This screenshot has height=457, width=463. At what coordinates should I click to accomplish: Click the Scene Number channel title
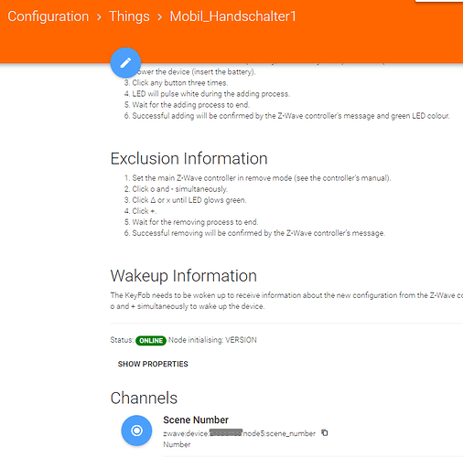(x=196, y=420)
